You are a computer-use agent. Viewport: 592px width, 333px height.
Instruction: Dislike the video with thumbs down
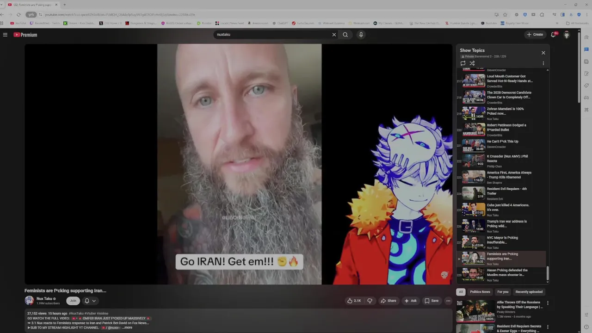[x=370, y=301]
